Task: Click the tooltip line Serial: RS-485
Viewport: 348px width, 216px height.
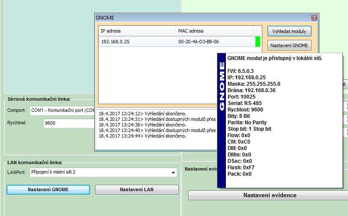Action: [245, 103]
